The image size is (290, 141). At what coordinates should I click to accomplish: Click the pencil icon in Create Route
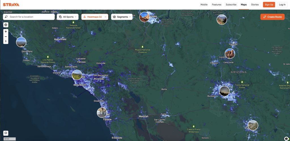pos(265,17)
